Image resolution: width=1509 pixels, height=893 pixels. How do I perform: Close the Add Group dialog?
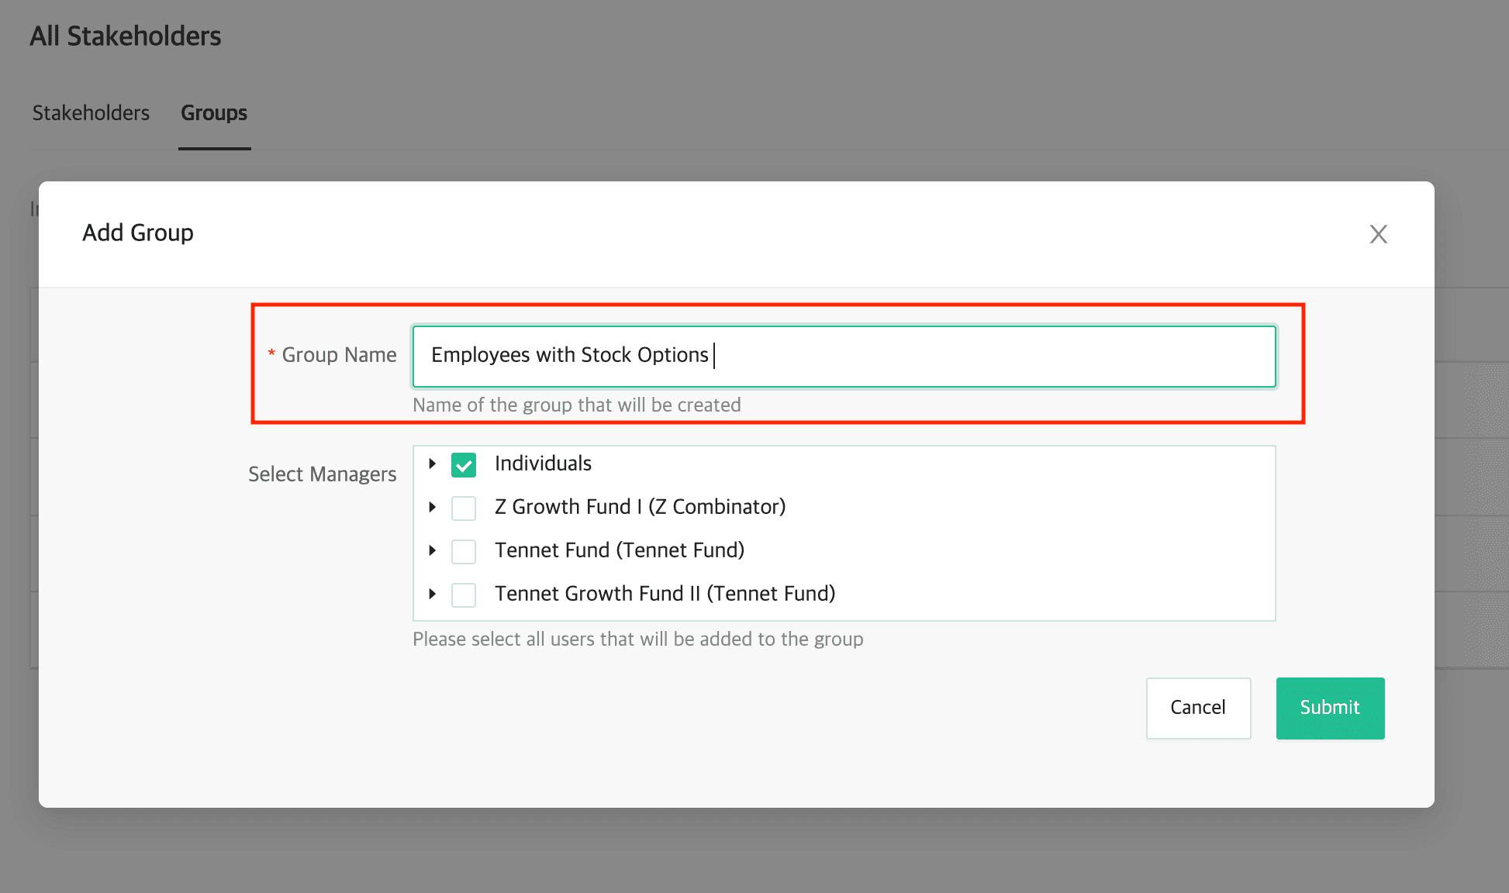click(1378, 234)
